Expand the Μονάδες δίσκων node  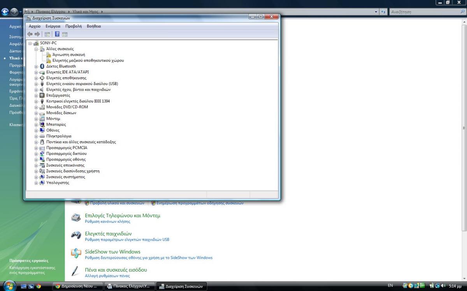click(36, 113)
